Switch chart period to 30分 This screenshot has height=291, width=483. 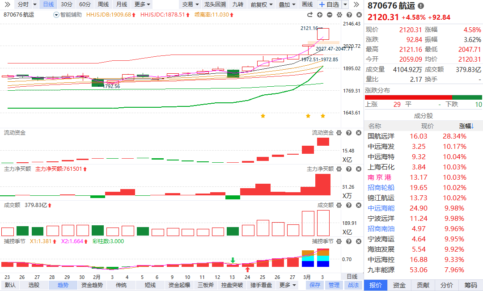pyautogui.click(x=67, y=4)
